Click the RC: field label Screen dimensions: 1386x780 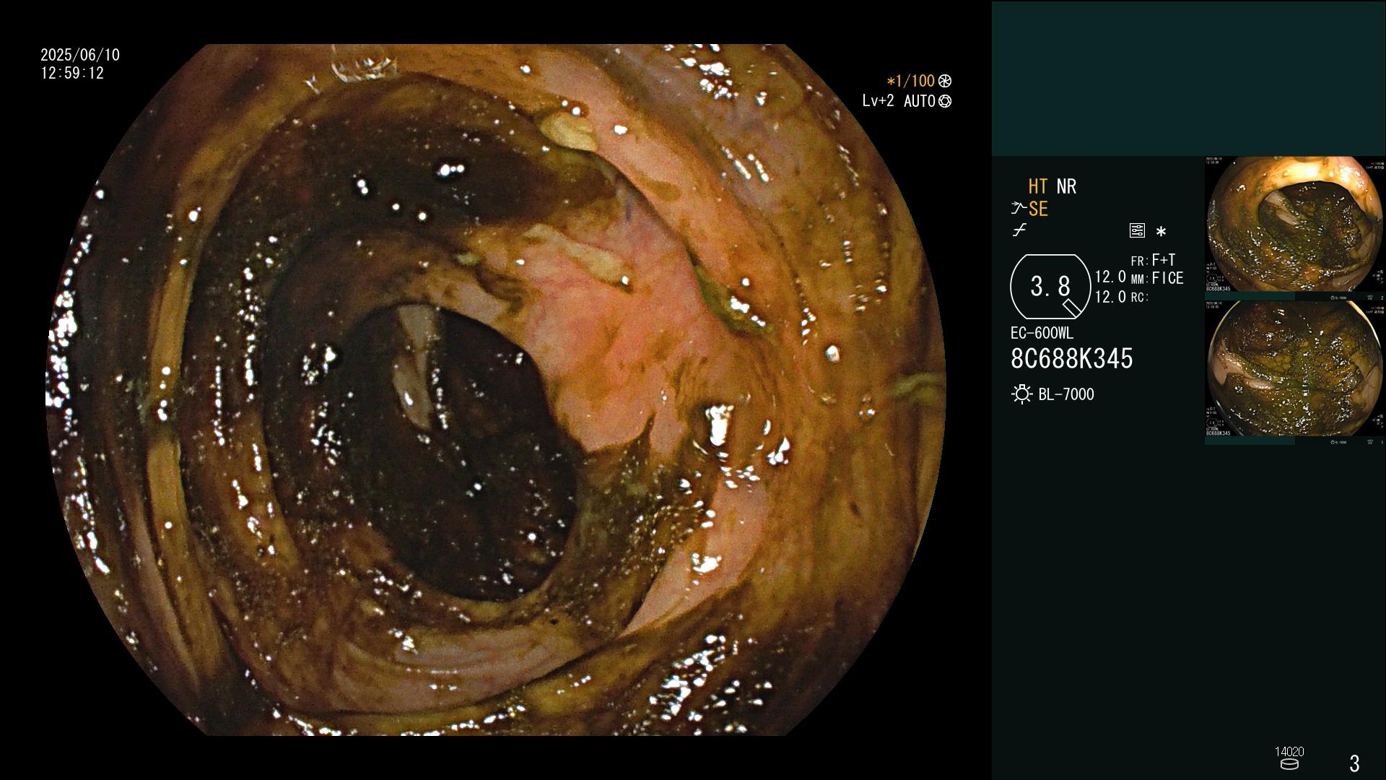point(1140,297)
